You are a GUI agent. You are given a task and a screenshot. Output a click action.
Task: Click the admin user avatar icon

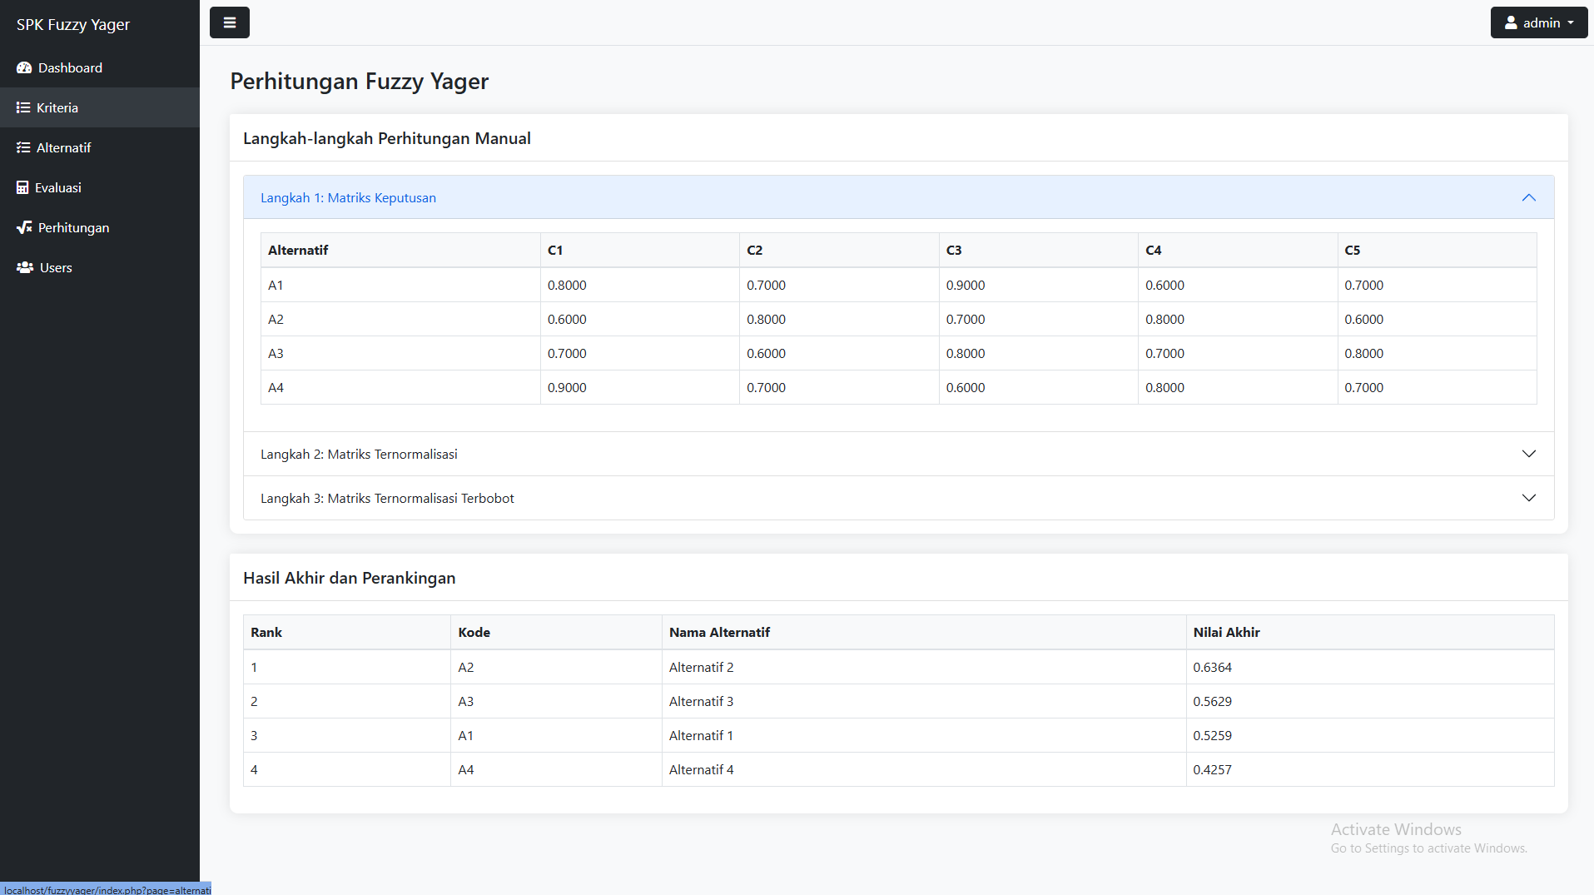[x=1511, y=23]
